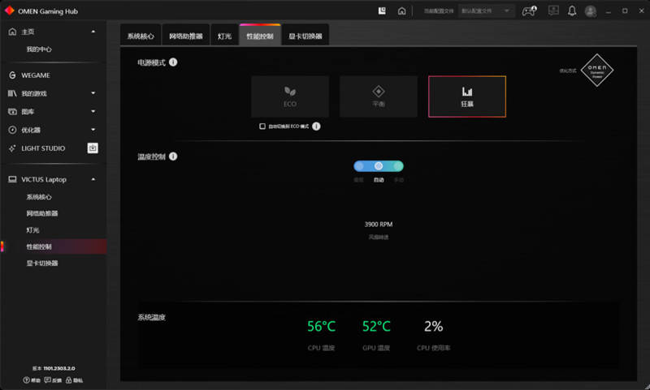Click the square widget icon beside the top home icon
The width and height of the screenshot is (650, 390).
coord(382,11)
